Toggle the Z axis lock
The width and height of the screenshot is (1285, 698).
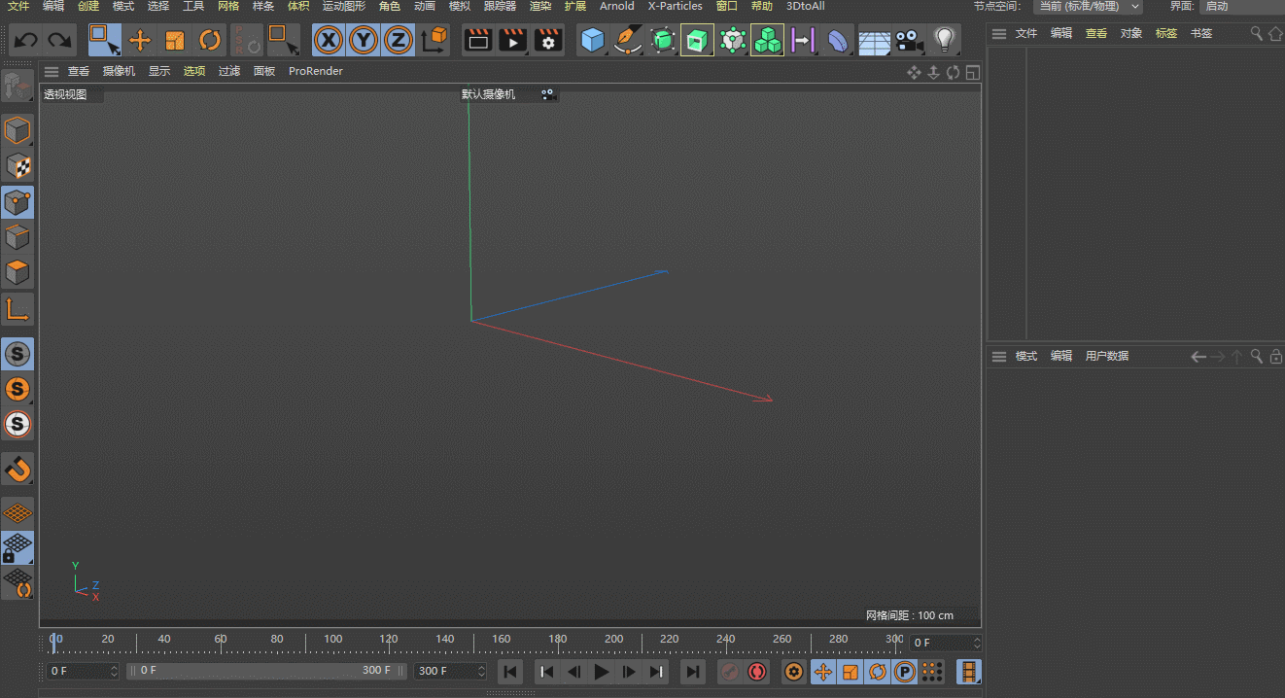pos(398,40)
